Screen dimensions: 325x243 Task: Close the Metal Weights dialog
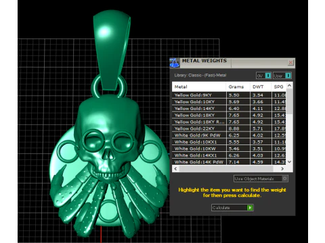point(290,62)
